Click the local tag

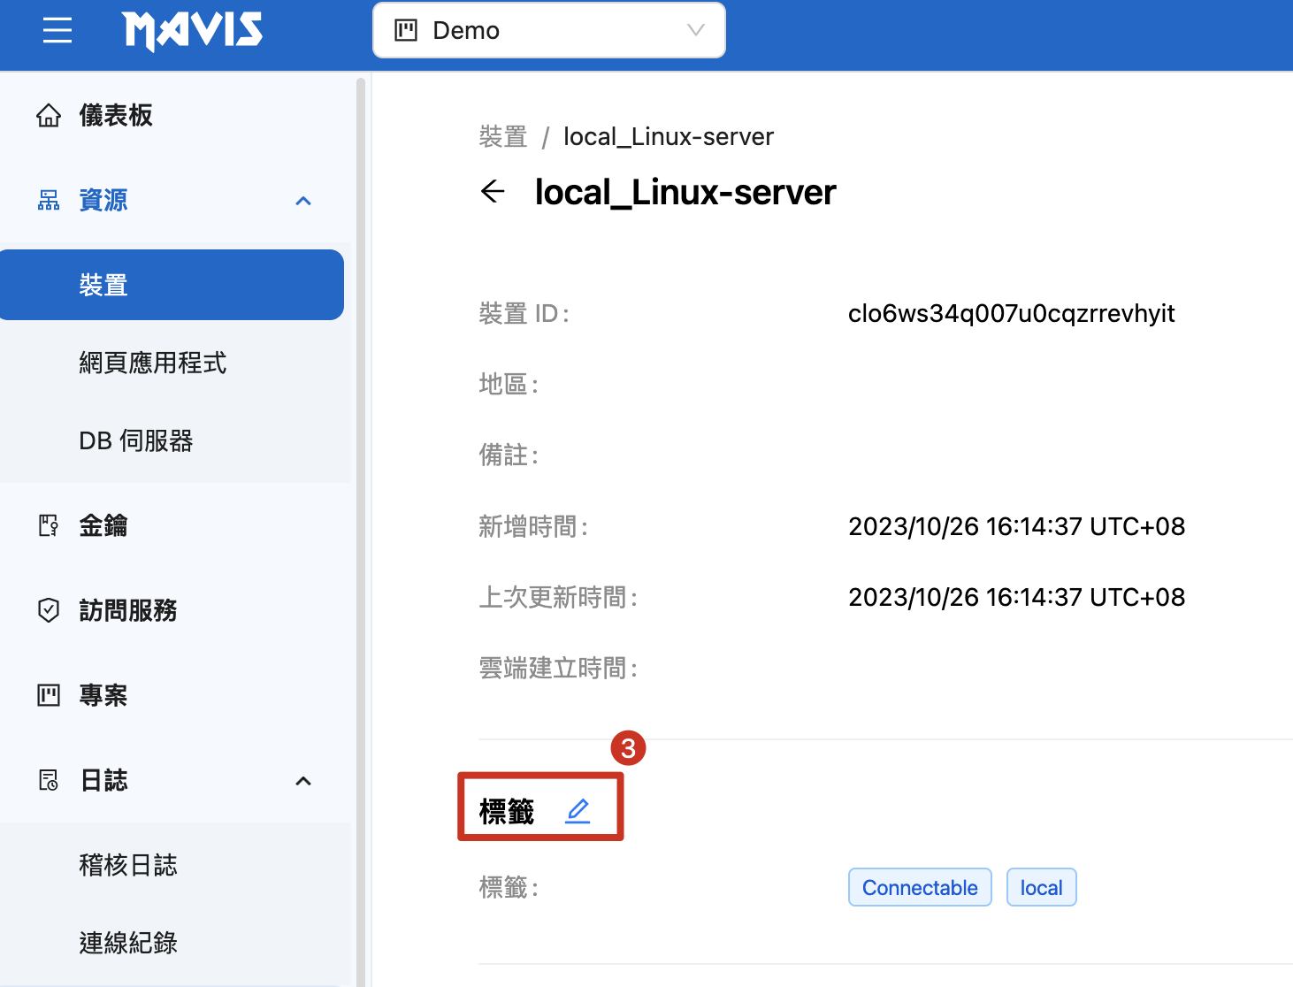pyautogui.click(x=1041, y=887)
